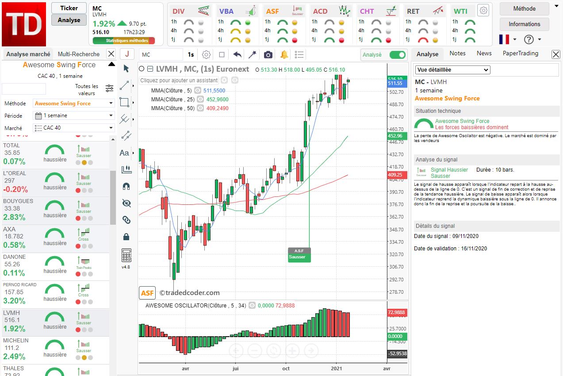Click the stock list search field

(x=24, y=88)
